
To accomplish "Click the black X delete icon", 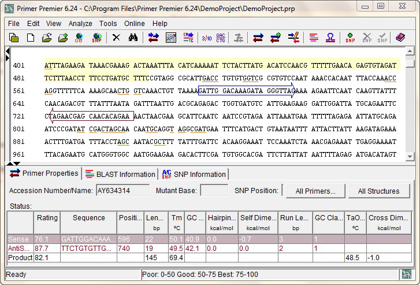I will (116, 38).
